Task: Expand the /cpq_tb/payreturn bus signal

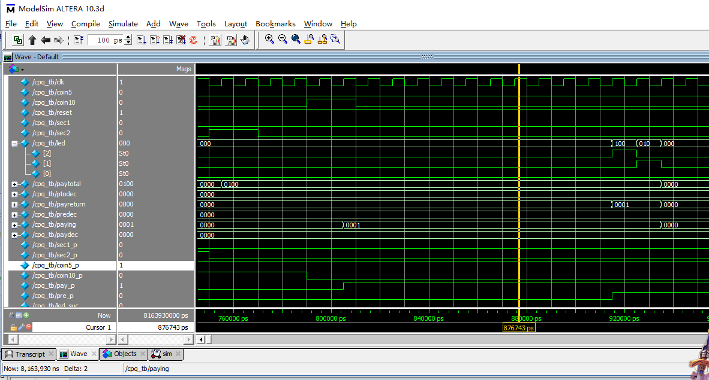Action: tap(14, 205)
